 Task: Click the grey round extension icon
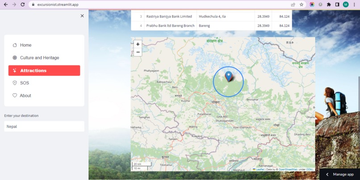[x=320, y=4]
